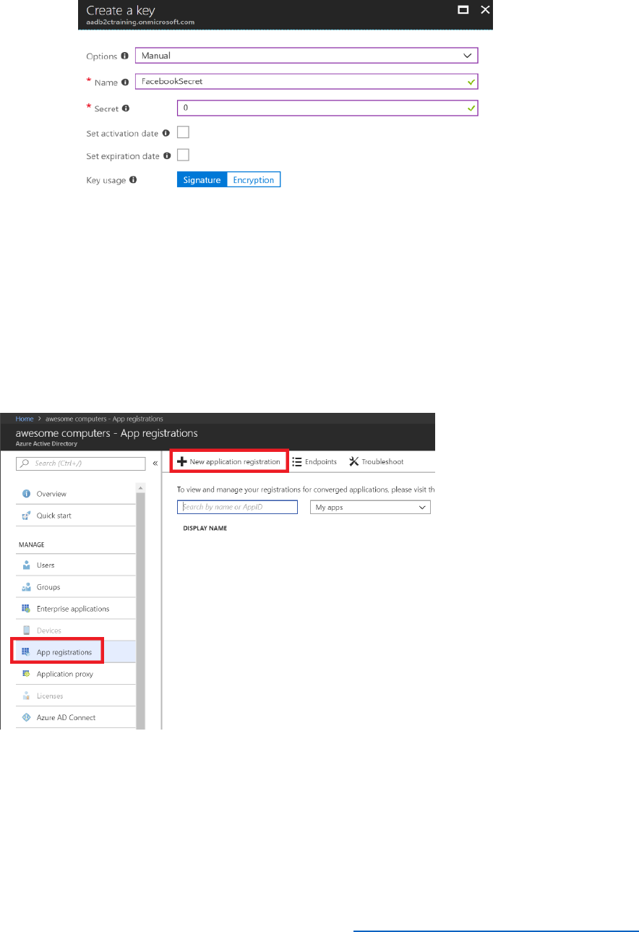Click the Users person icon
639x932 pixels.
27,565
